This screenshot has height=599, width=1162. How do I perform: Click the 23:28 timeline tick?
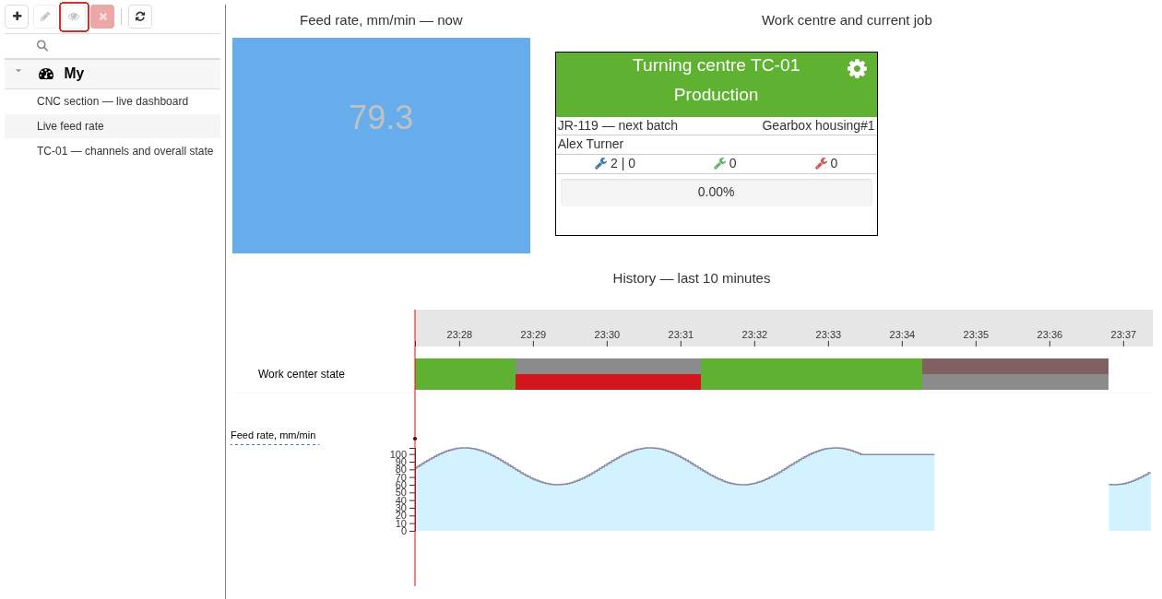point(459,335)
